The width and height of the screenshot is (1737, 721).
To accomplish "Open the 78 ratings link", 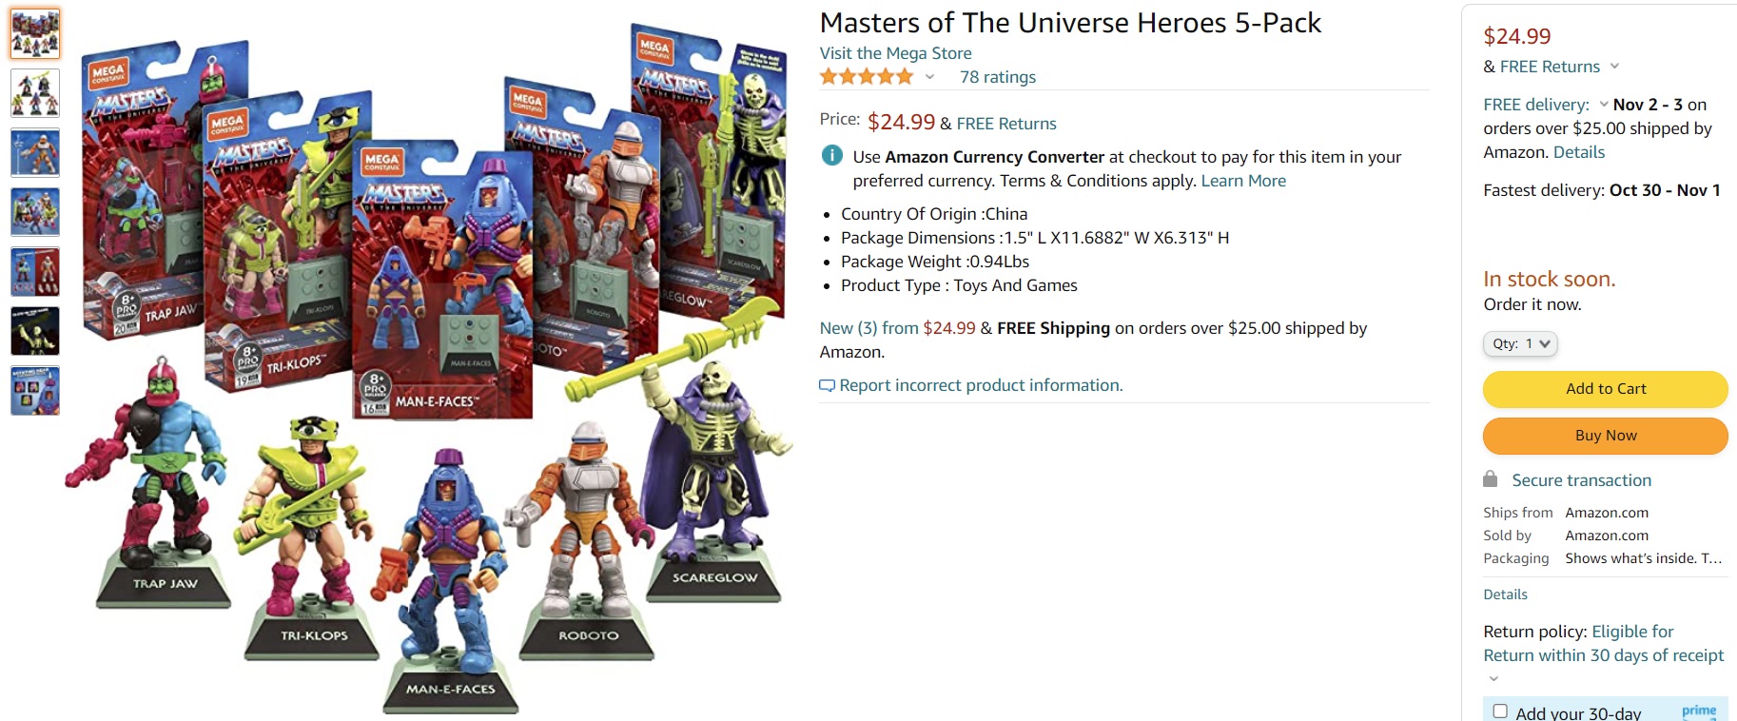I will click(998, 77).
